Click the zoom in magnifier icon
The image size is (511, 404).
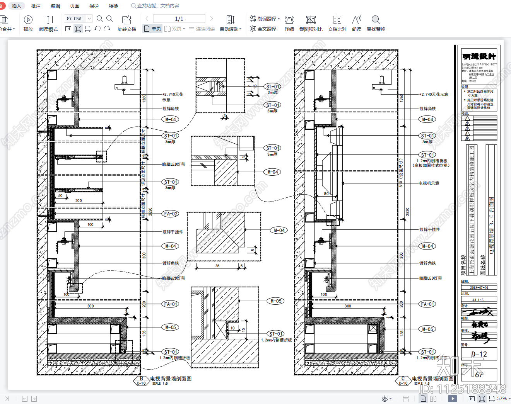pos(109,19)
